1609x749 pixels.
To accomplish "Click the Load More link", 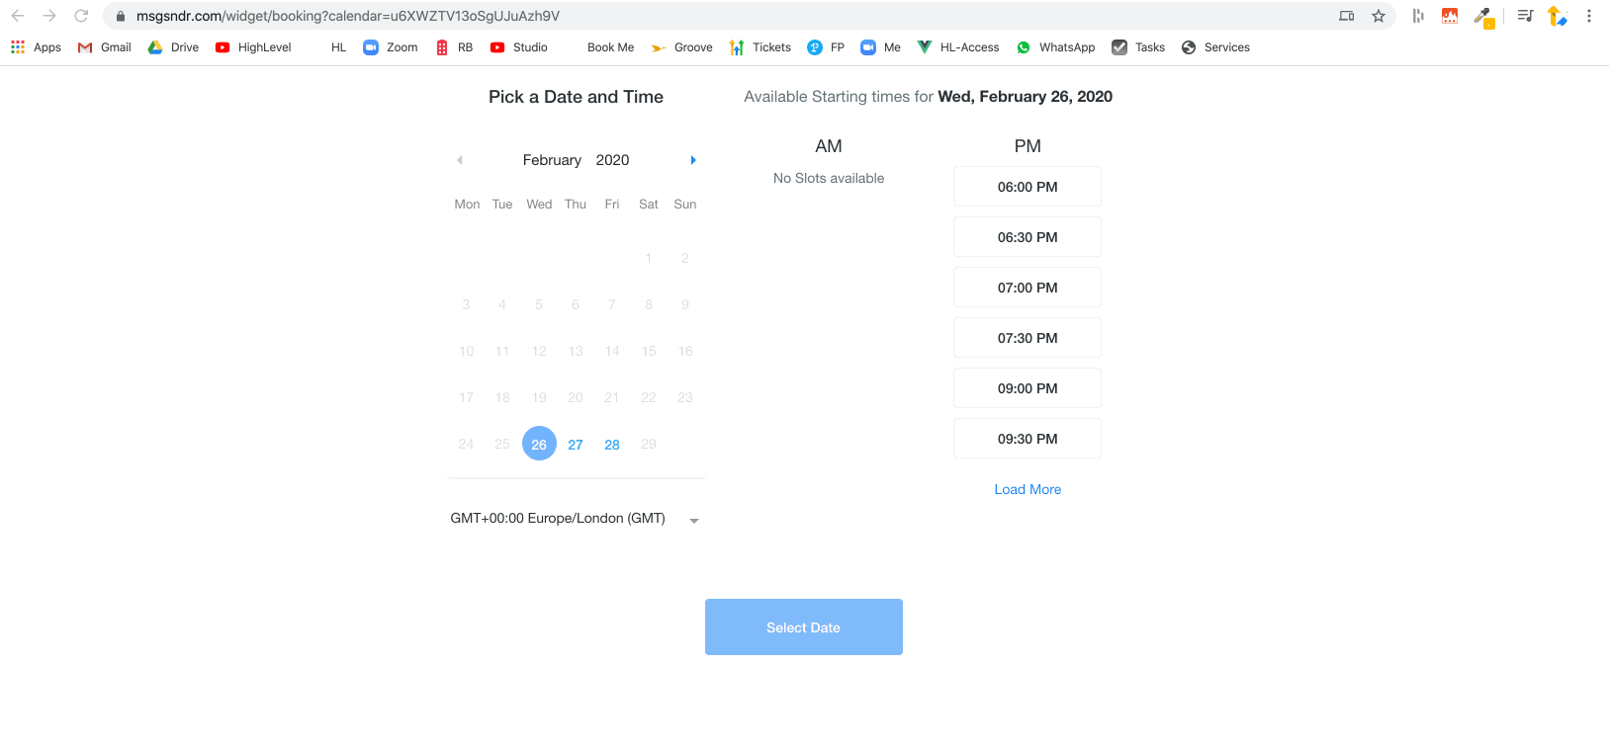I will tap(1028, 488).
